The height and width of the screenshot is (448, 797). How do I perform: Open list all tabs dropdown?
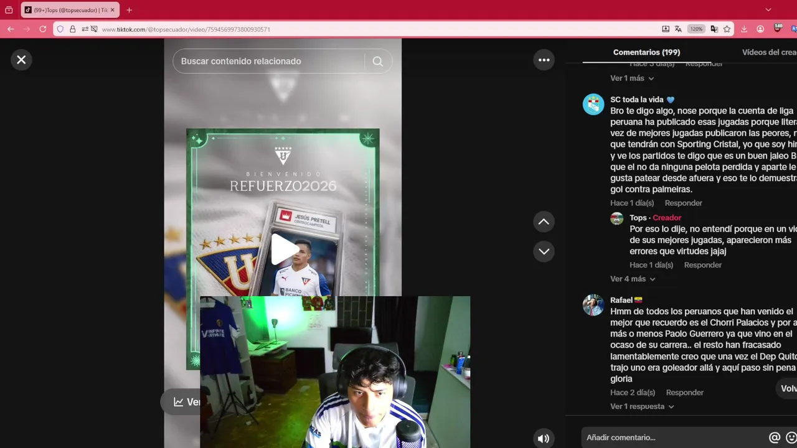[768, 10]
